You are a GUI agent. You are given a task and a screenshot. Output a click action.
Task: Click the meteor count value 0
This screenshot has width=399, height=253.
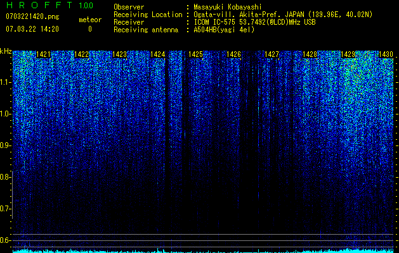(90, 29)
